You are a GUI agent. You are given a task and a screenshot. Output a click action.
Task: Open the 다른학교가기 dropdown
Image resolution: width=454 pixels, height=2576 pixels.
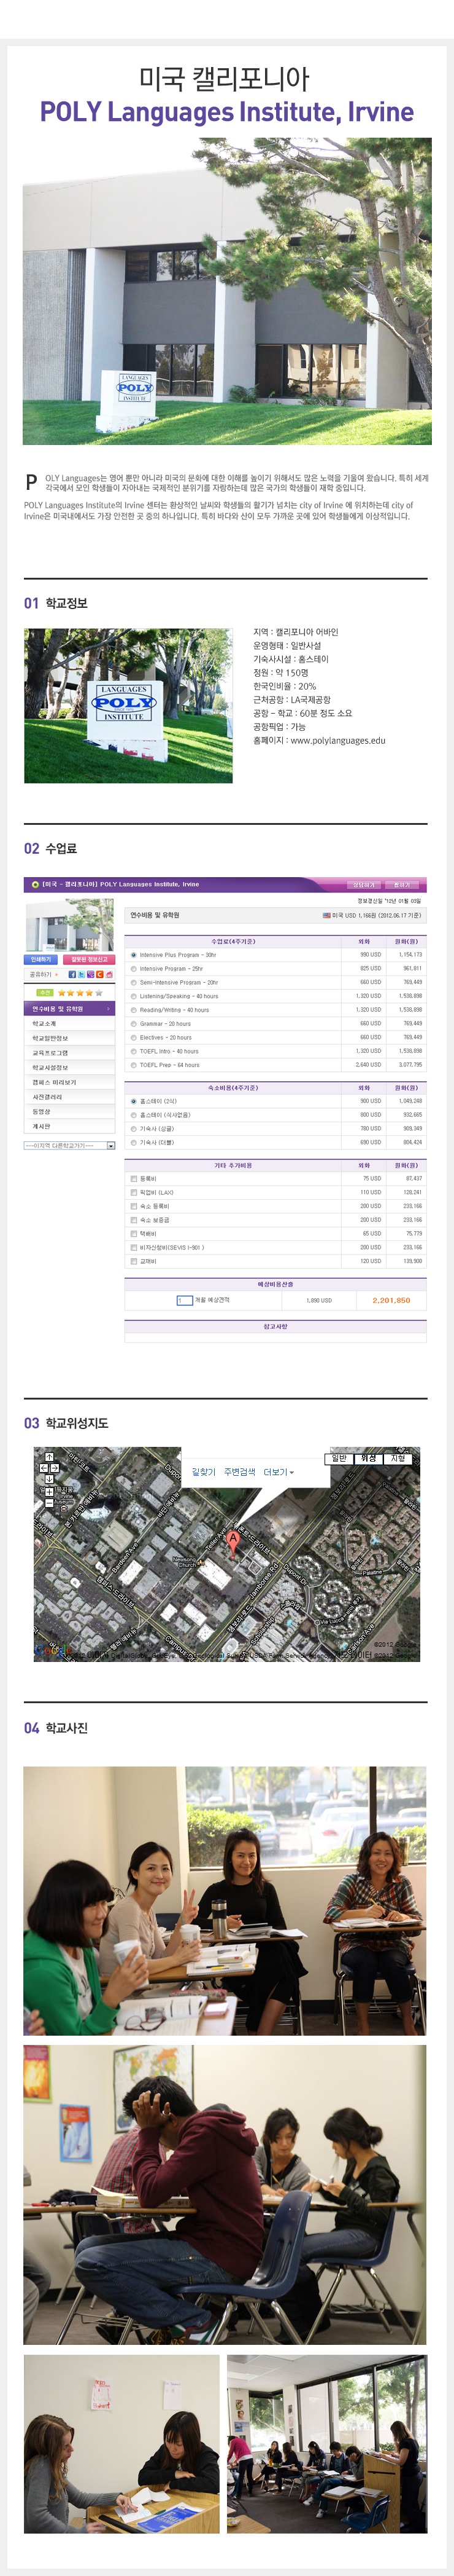coord(70,1146)
